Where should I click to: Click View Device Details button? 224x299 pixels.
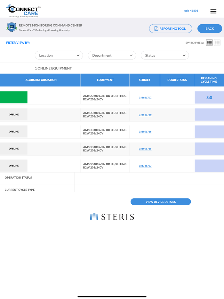[161, 202]
